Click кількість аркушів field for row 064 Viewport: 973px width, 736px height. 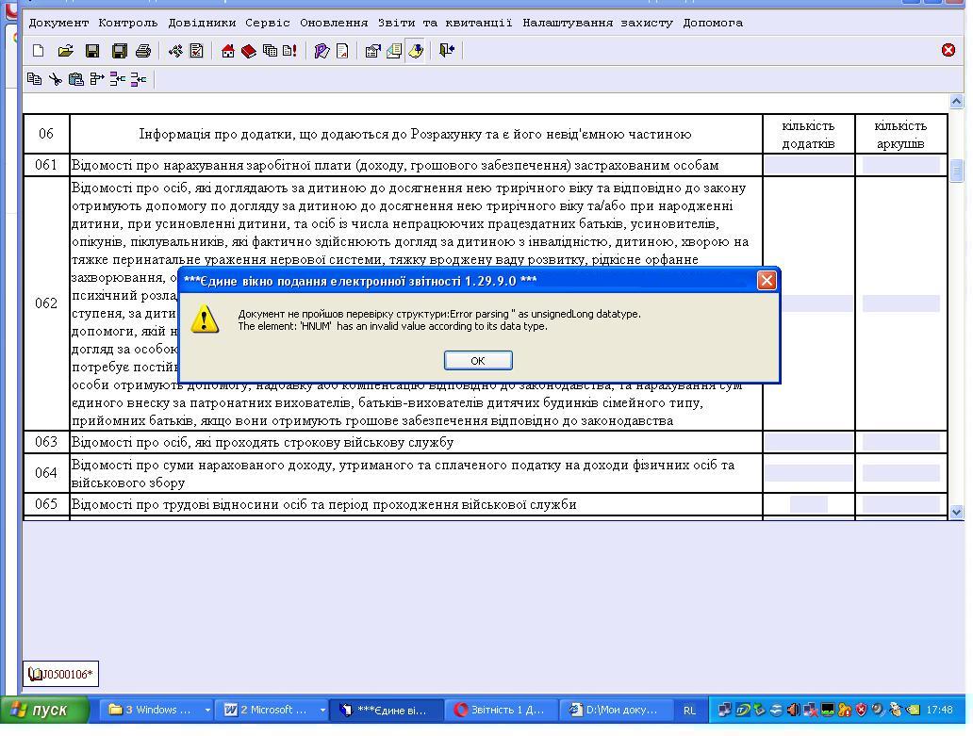901,473
